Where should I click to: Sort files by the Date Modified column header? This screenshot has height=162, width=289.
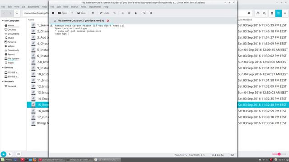point(245,20)
